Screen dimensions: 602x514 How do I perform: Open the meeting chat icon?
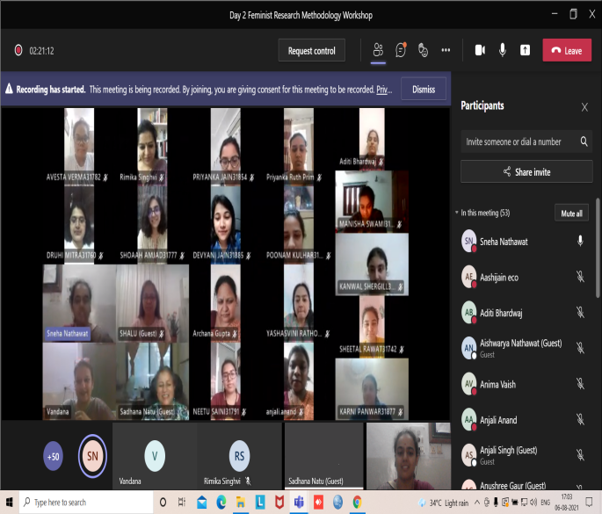tap(401, 50)
